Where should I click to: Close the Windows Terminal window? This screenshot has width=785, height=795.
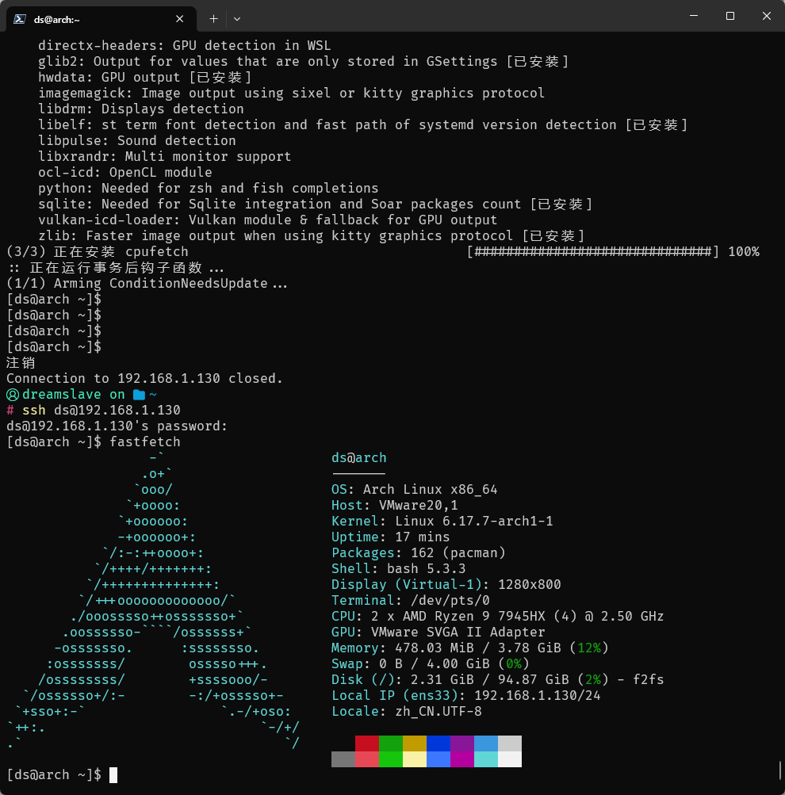(766, 17)
